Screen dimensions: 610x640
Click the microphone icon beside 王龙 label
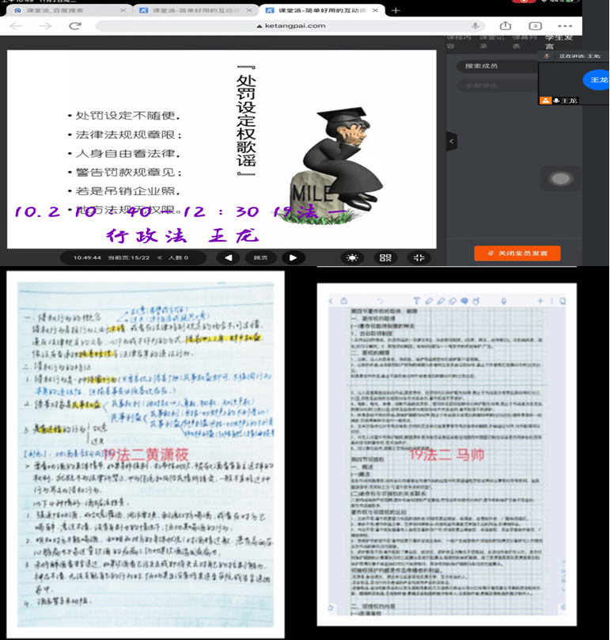(x=556, y=101)
